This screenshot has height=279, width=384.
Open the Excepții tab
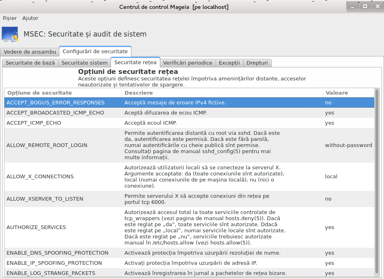click(x=229, y=63)
